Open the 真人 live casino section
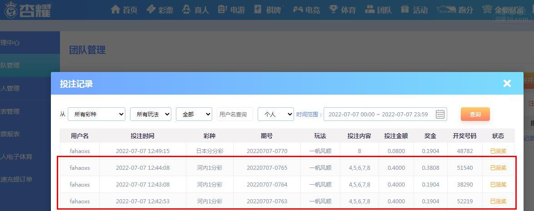The image size is (534, 211). tap(195, 10)
